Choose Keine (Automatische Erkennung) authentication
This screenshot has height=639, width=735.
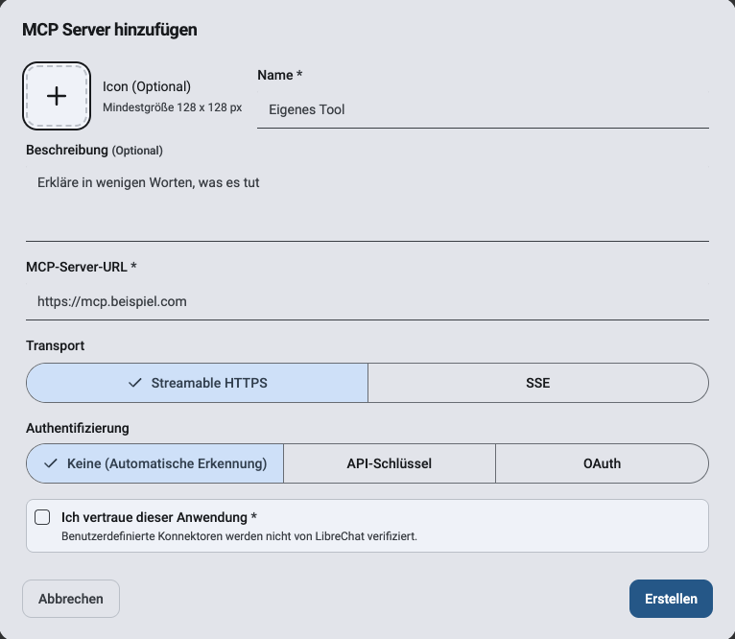coord(155,463)
